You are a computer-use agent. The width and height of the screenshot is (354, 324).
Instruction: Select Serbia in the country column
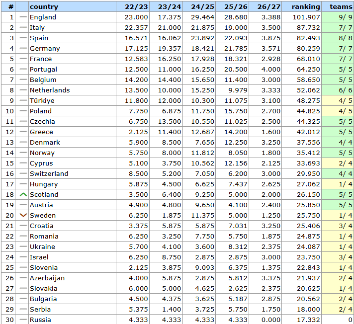pos(40,309)
